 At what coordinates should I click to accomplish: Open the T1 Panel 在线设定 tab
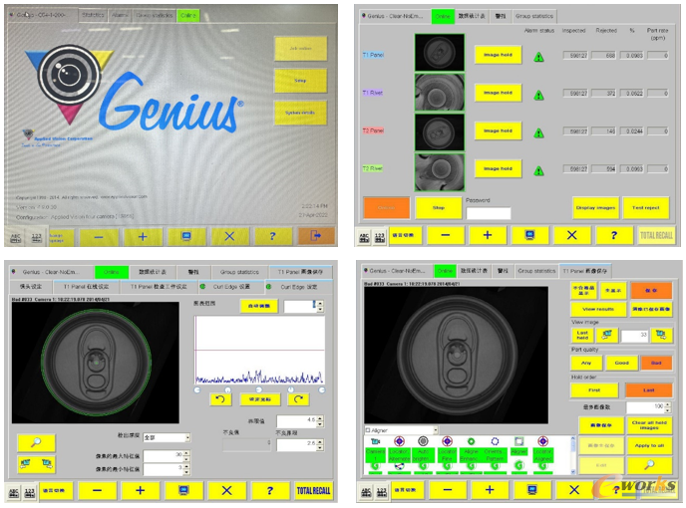[x=86, y=287]
